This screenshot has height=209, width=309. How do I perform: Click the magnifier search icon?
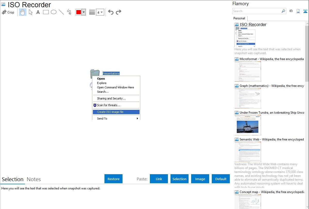[x=283, y=11]
